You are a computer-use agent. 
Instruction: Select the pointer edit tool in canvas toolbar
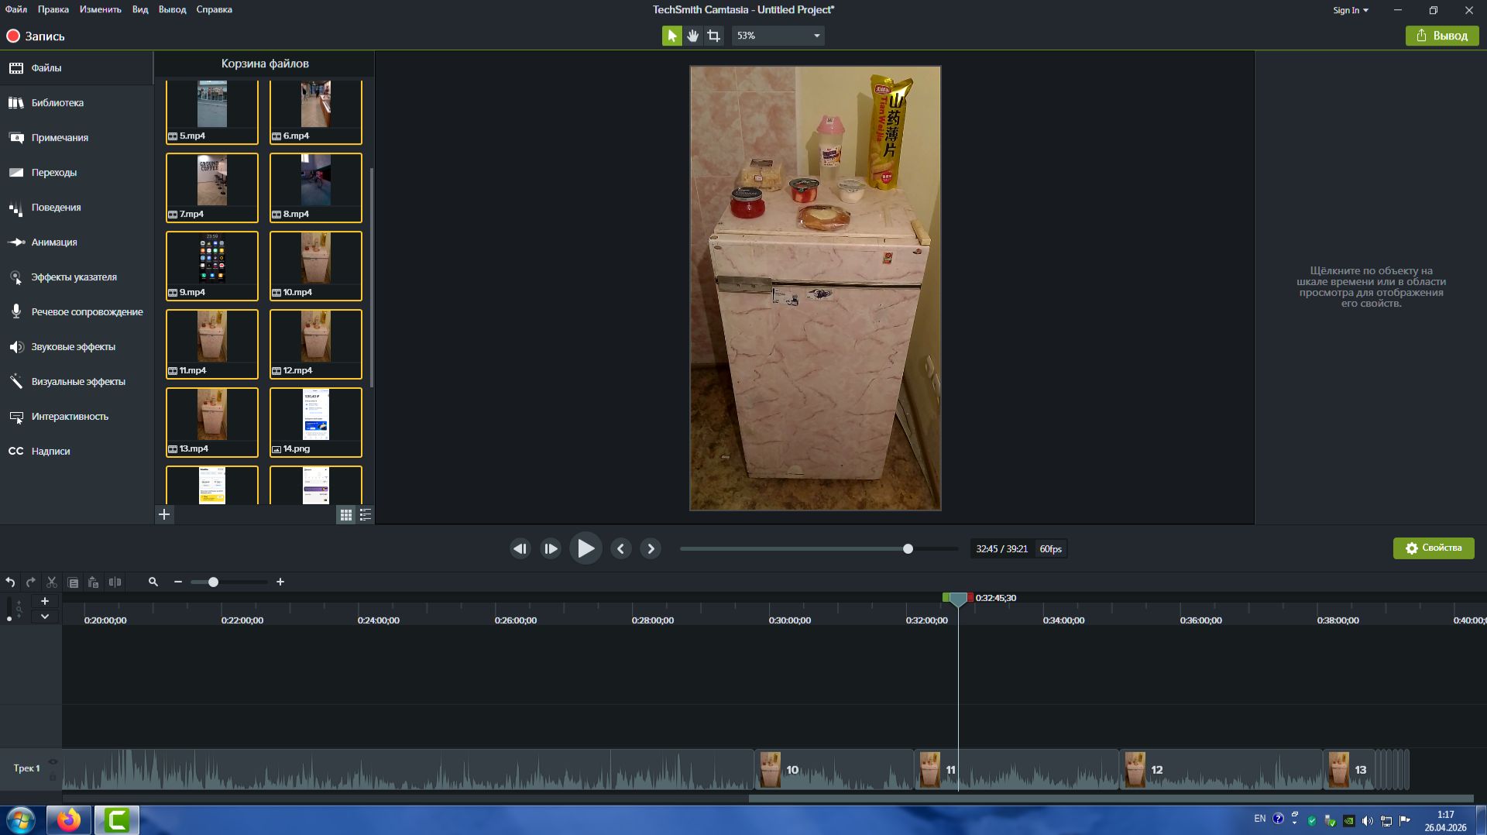[x=671, y=36]
